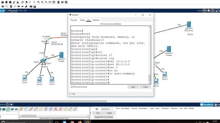Pick the Console cable connection icon
The height and width of the screenshot is (123, 220).
(26, 109)
